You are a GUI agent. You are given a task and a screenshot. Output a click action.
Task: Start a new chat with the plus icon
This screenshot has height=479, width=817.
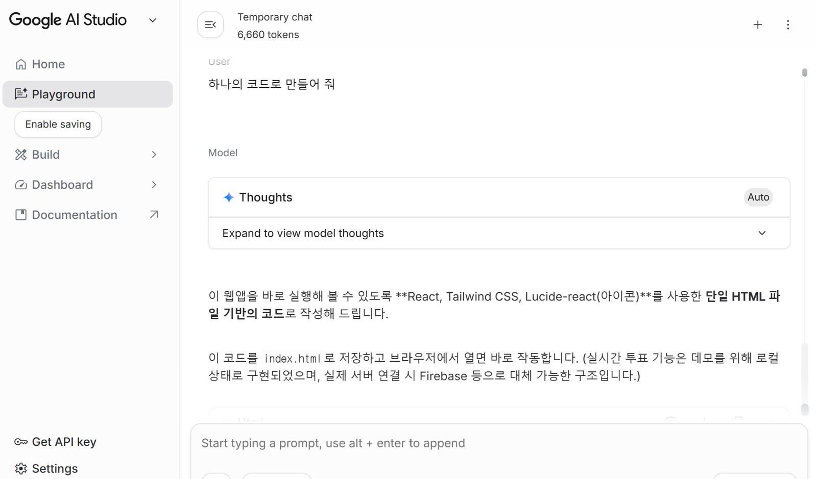pos(758,24)
